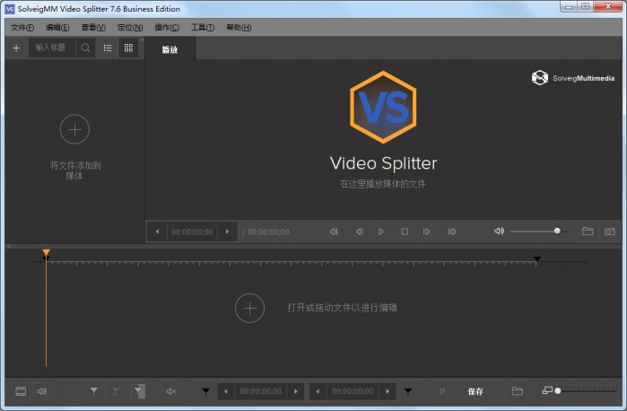
Task: Click the mute audio fragment icon
Action: click(170, 391)
